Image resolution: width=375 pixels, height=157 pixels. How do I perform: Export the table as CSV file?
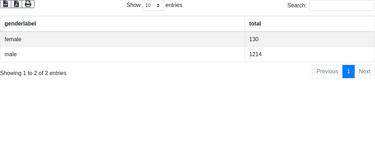click(6, 4)
